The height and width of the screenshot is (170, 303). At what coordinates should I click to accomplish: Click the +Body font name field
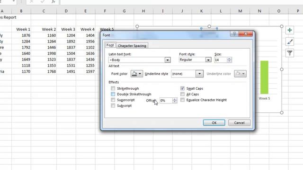point(137,60)
